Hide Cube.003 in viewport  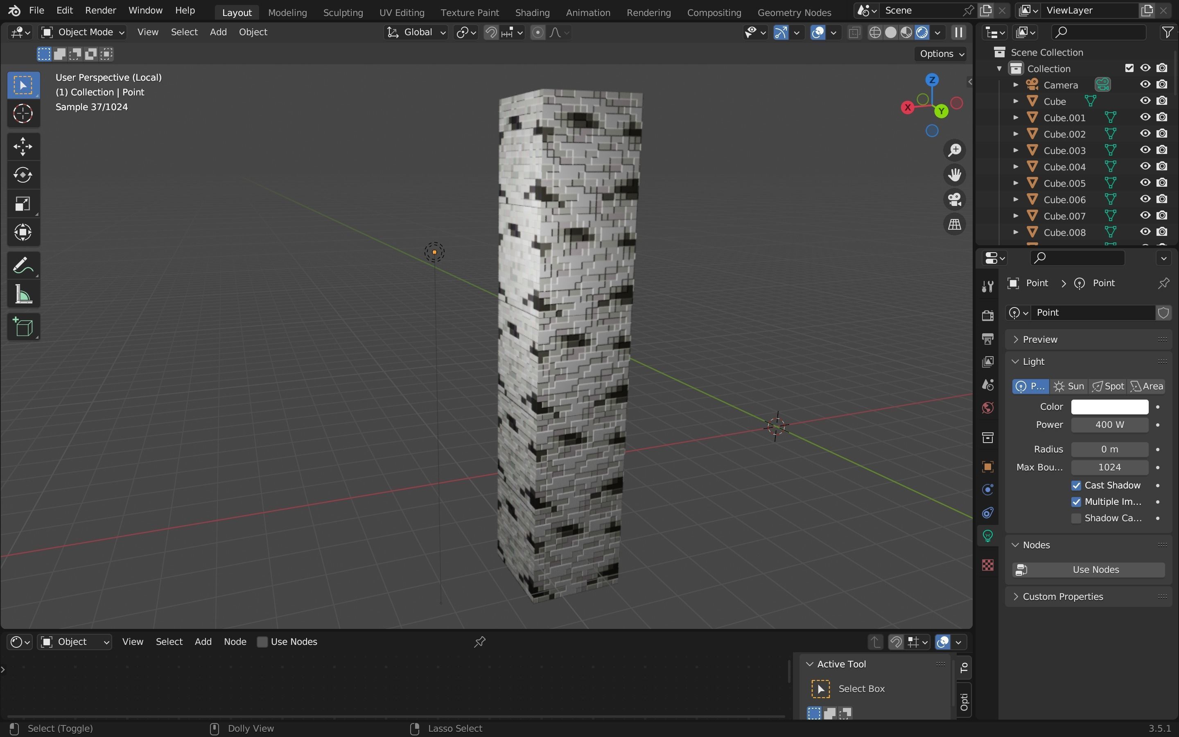(1145, 150)
